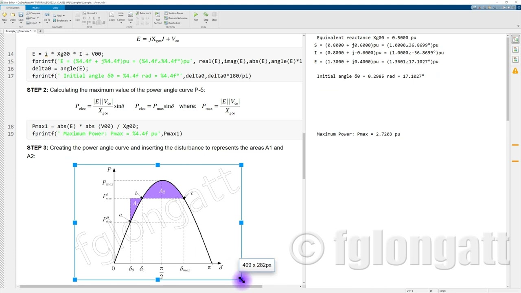Click the Step icon

206,14
